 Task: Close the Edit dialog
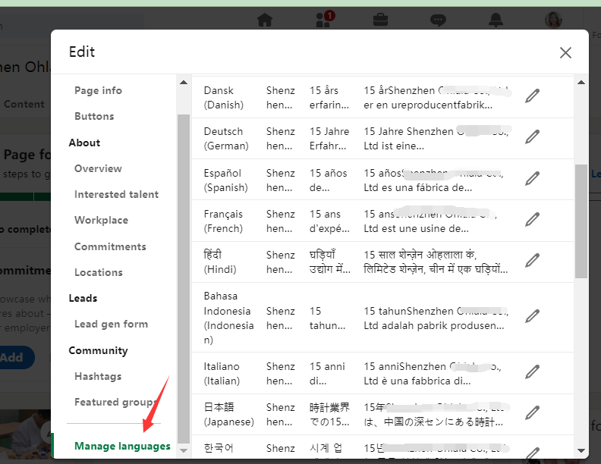point(565,52)
